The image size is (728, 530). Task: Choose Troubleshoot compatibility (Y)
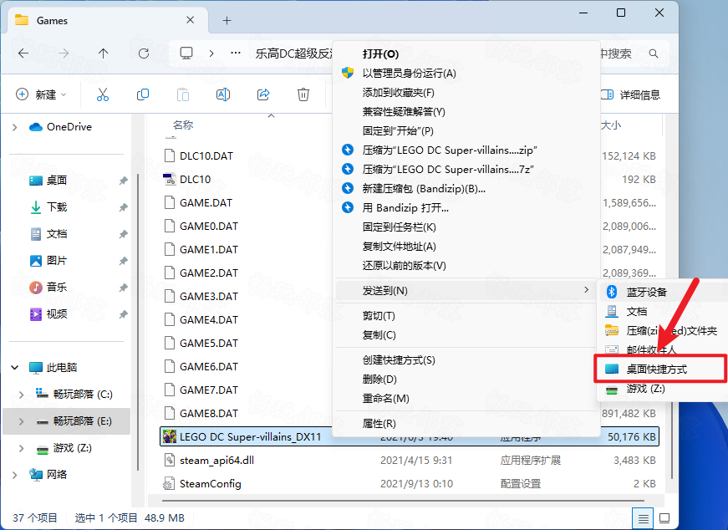[466, 112]
